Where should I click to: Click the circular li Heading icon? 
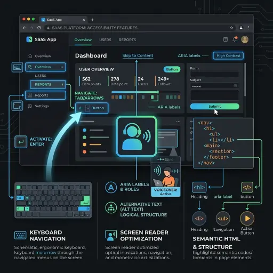pos(199,219)
